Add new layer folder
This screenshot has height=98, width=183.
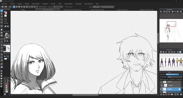172,95
